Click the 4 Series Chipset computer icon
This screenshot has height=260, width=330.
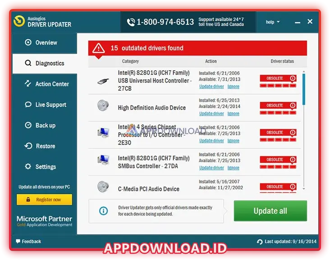[x=103, y=132]
